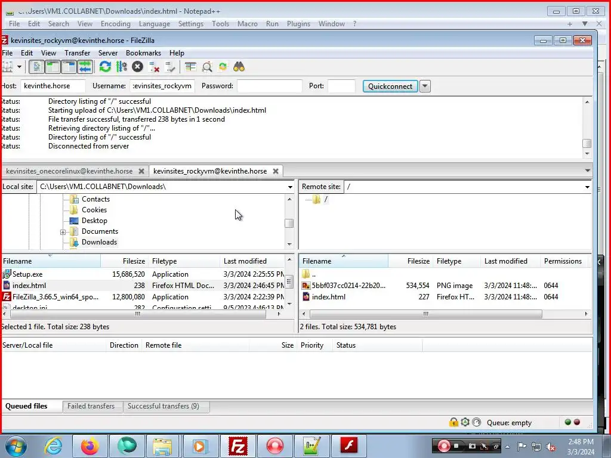Toggle synchronized browsing icon
Screen dimensions: 611x458
[x=223, y=67]
